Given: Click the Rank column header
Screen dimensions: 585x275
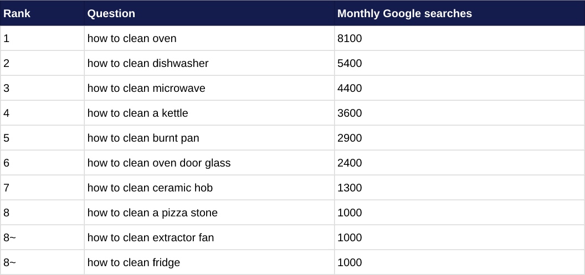Looking at the screenshot, I should click(x=42, y=13).
